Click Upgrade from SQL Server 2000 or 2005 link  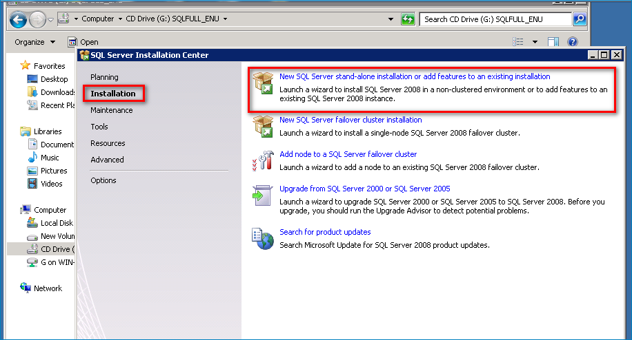coord(365,189)
